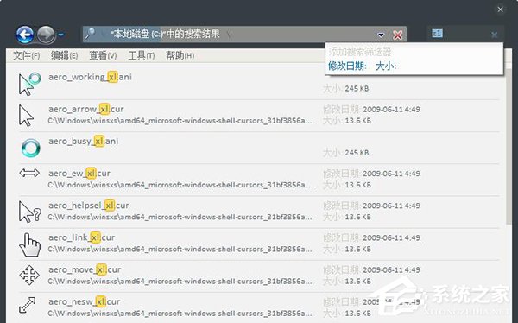Select the aero_nesw_xl.cur diagonal resize icon

click(x=28, y=305)
